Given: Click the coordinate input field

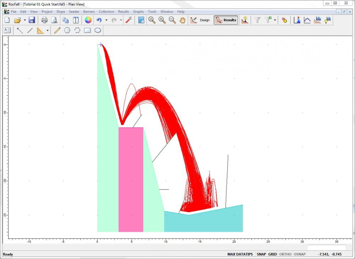Looking at the screenshot, I should 326,248.
